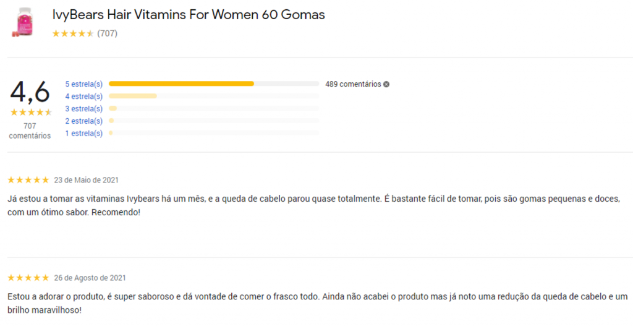Click the stars of the 26 de Agosto review

pyautogui.click(x=28, y=278)
